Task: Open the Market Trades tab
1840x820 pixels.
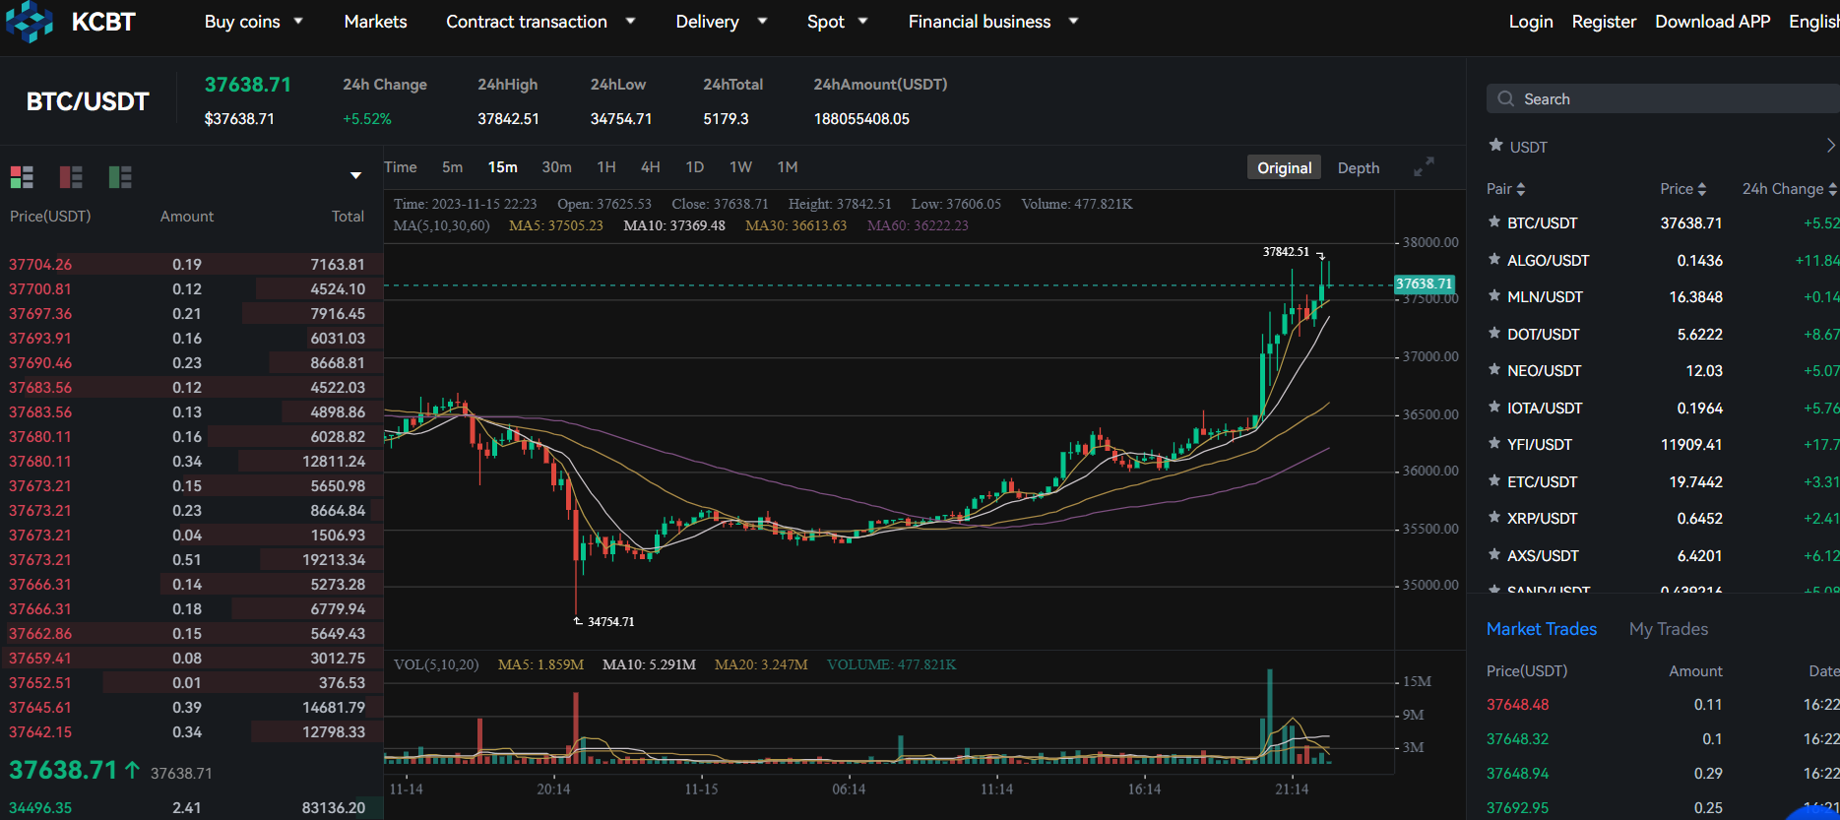Action: point(1542,629)
